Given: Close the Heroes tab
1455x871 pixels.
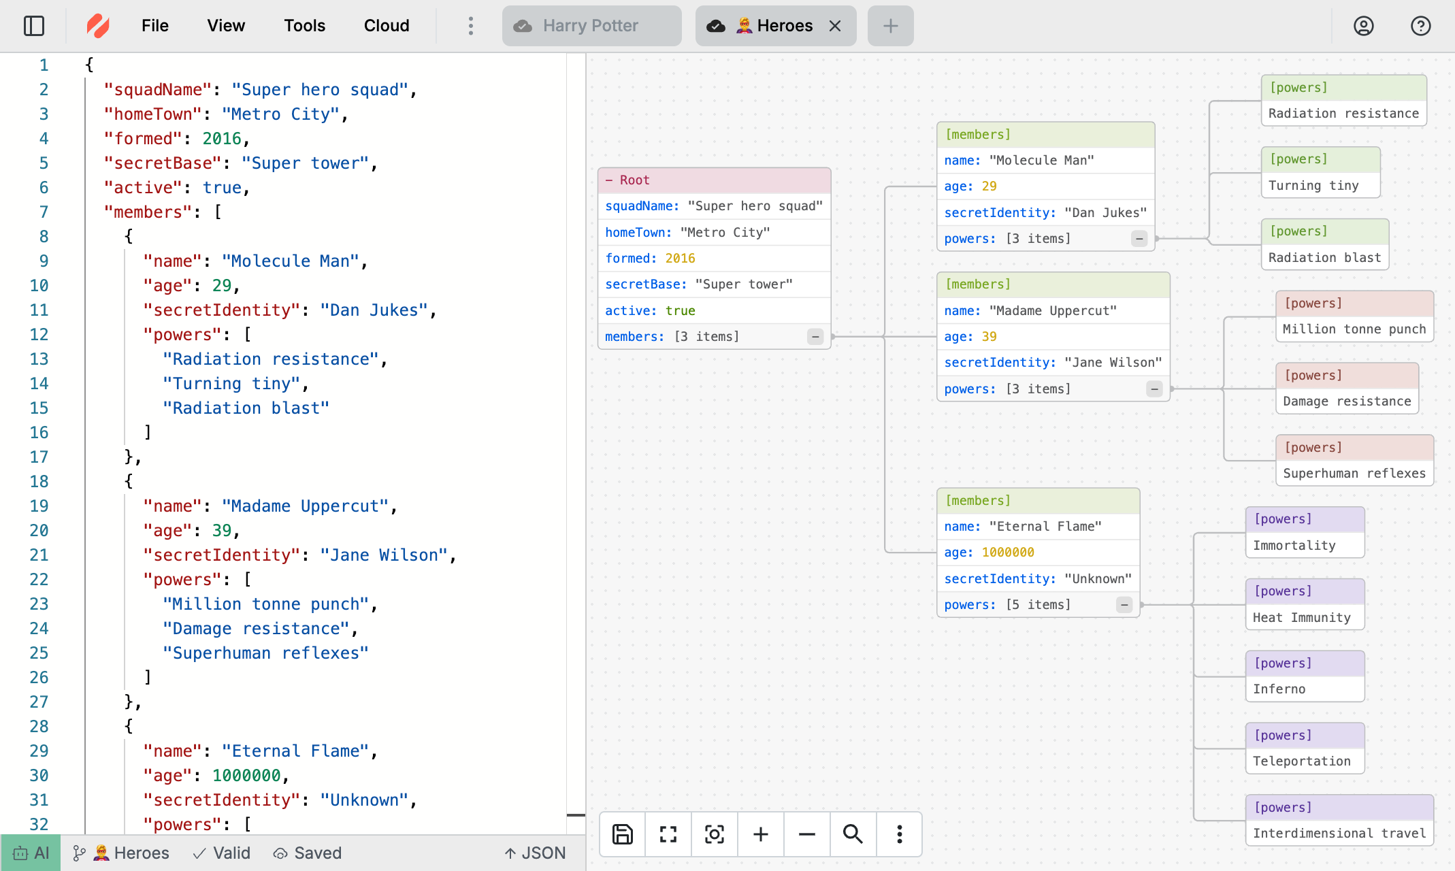Looking at the screenshot, I should (x=835, y=26).
